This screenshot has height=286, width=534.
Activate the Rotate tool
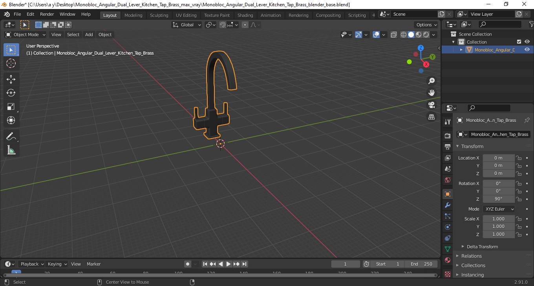coord(11,93)
